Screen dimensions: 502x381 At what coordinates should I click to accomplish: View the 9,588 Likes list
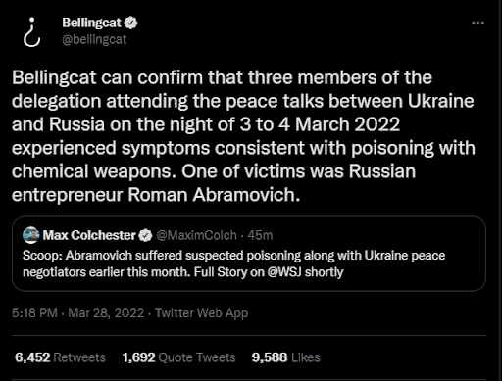click(x=286, y=357)
